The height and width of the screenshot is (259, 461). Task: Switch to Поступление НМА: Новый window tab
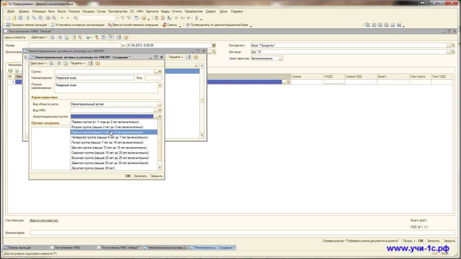coord(119,247)
